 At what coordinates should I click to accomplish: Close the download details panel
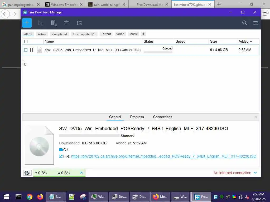(255, 117)
